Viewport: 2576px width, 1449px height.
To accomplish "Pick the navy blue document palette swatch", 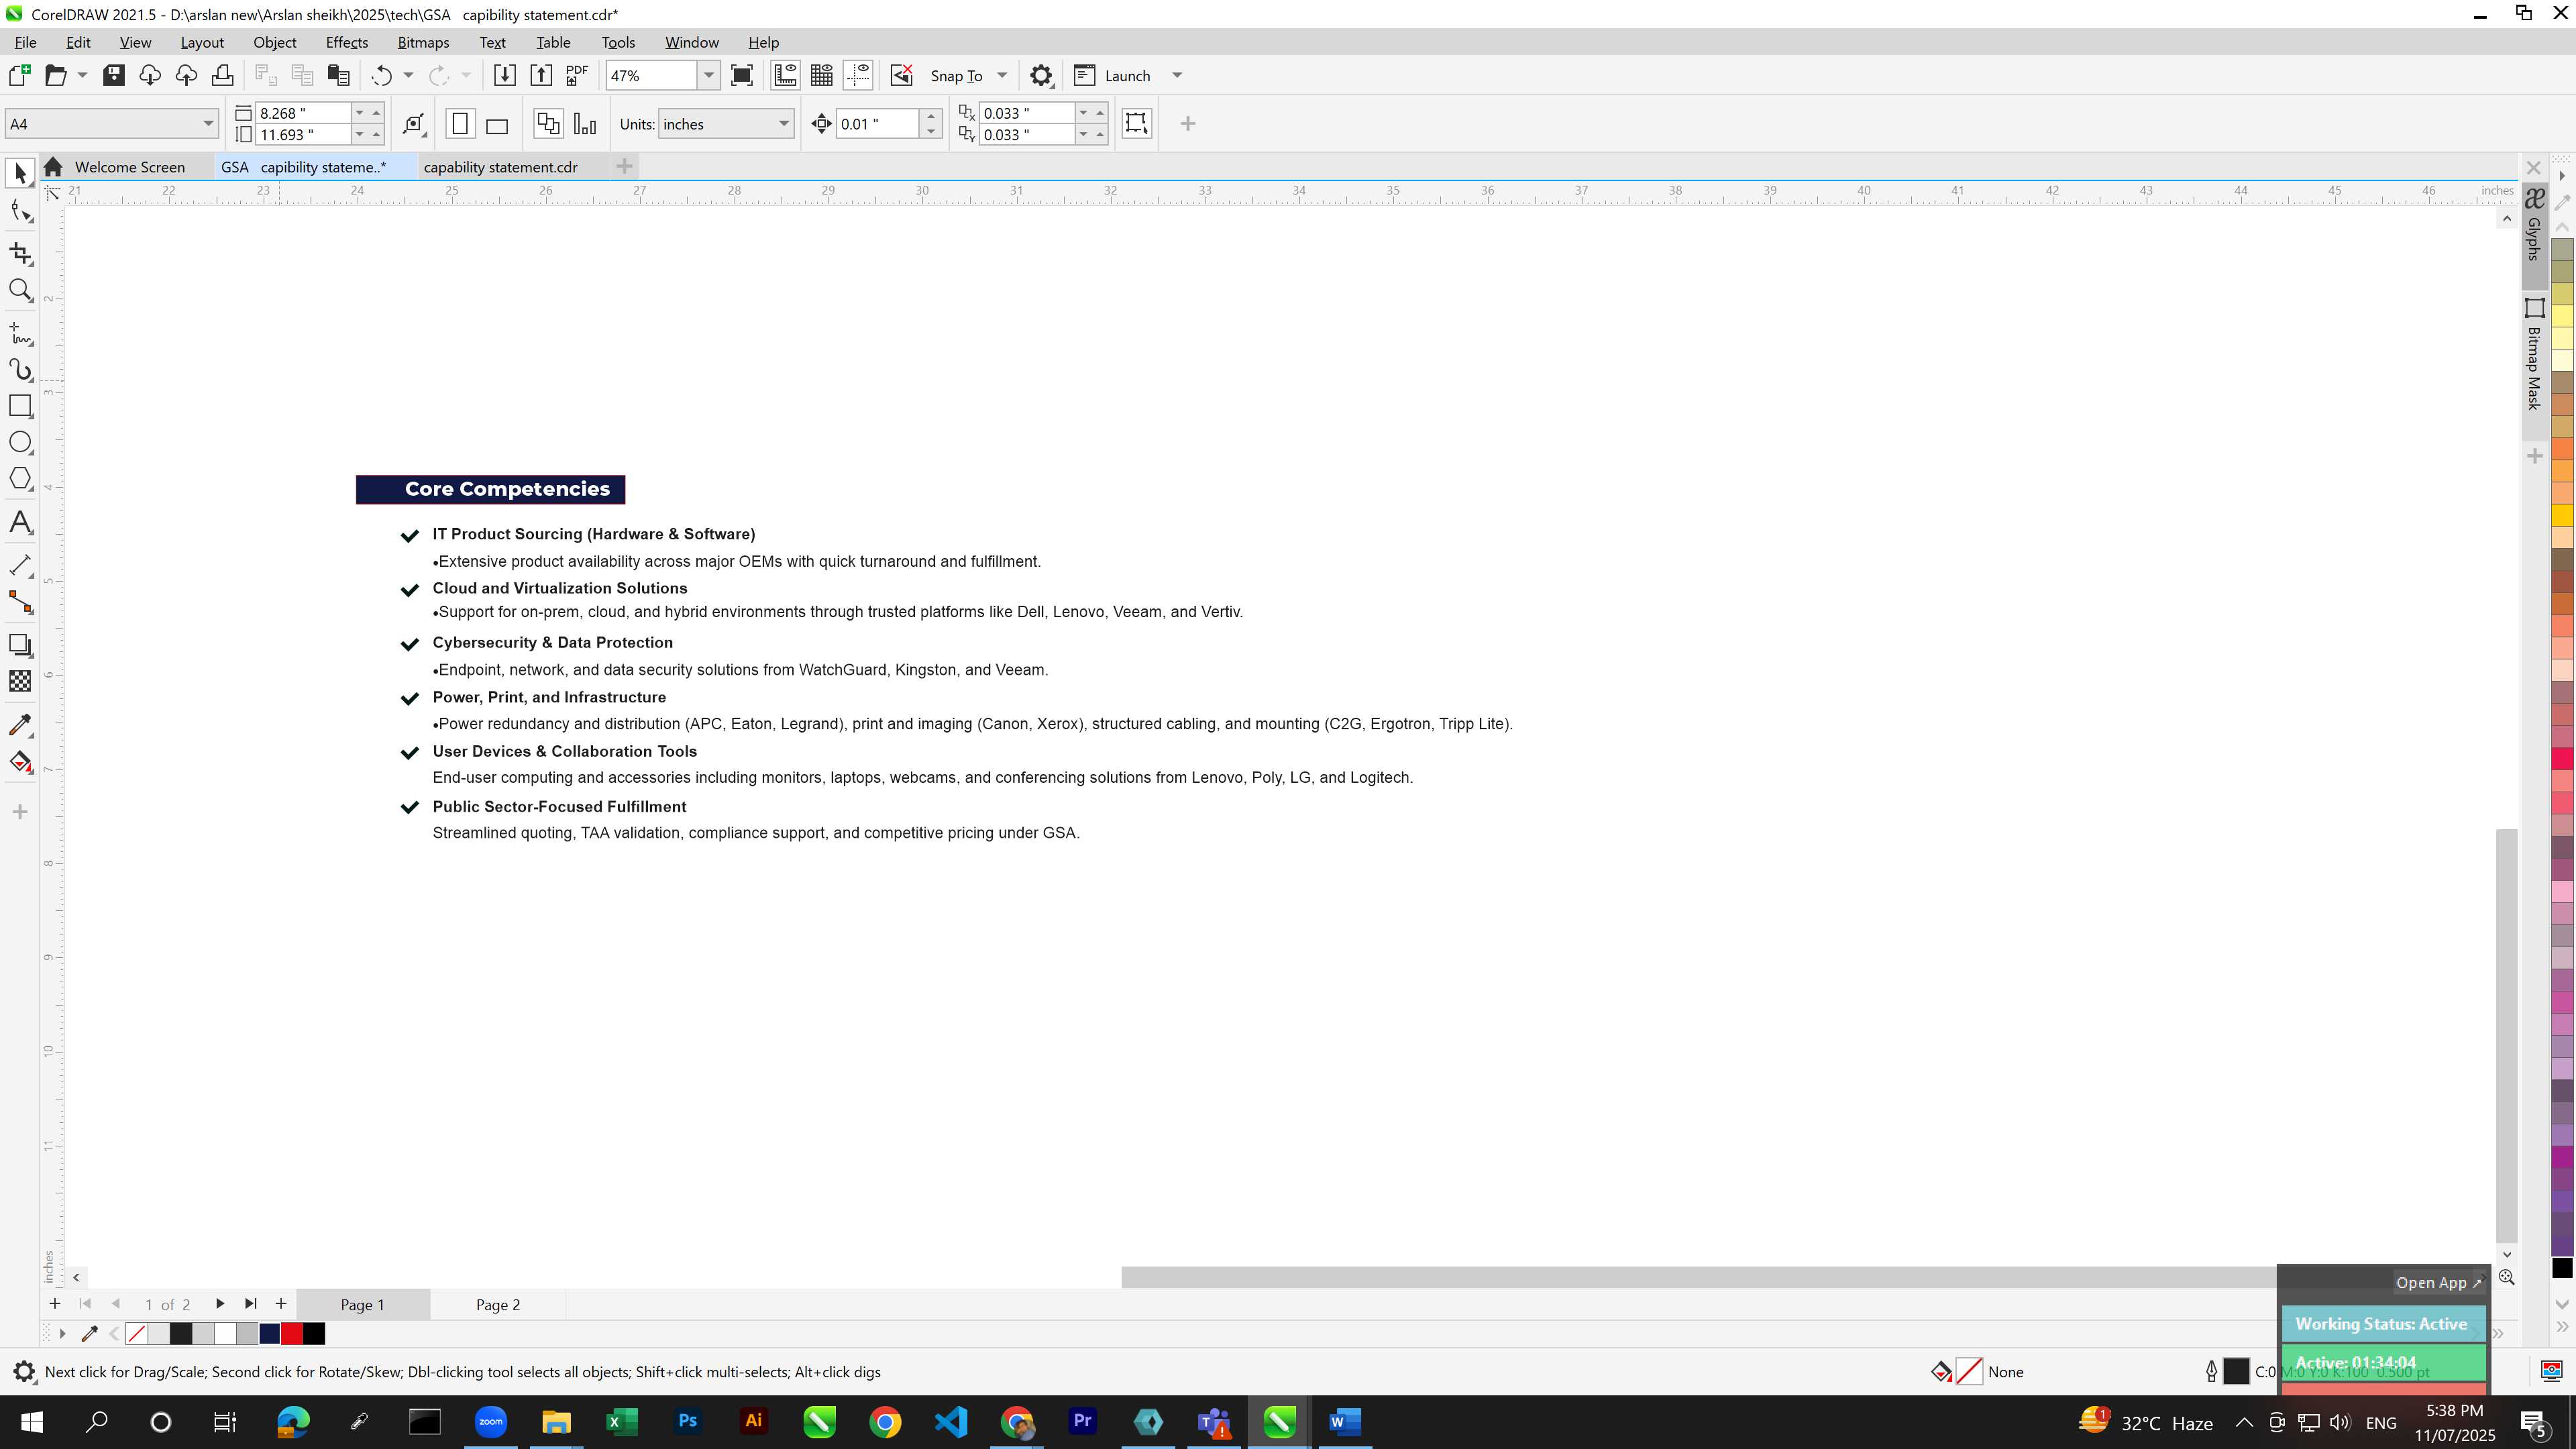I will (x=270, y=1334).
